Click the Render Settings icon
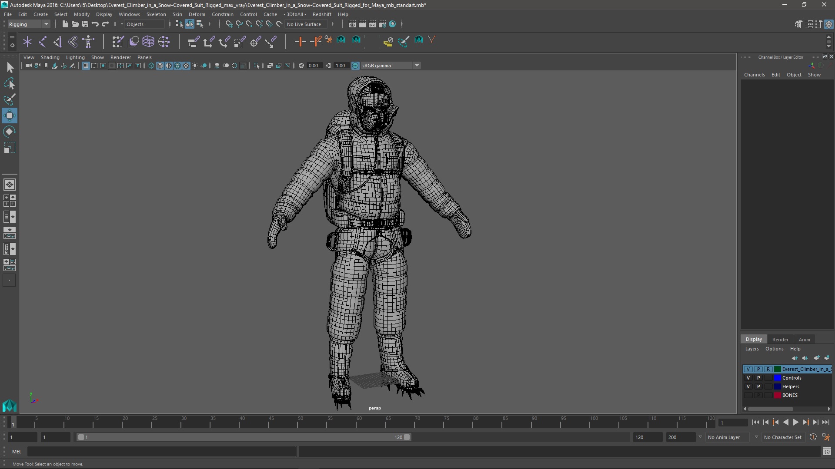The height and width of the screenshot is (469, 835). pos(382,24)
